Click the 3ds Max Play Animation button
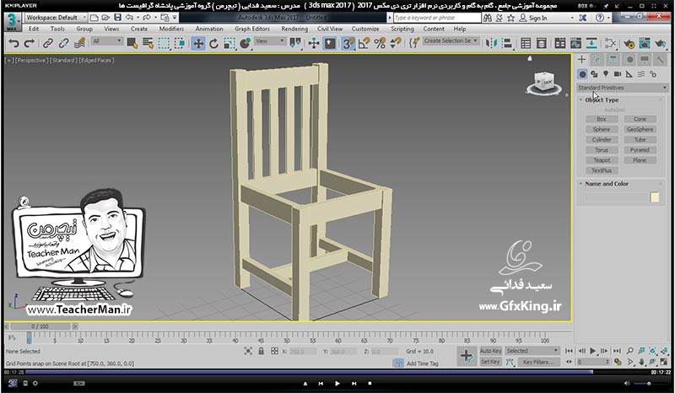The height and width of the screenshot is (393, 675). (x=593, y=351)
